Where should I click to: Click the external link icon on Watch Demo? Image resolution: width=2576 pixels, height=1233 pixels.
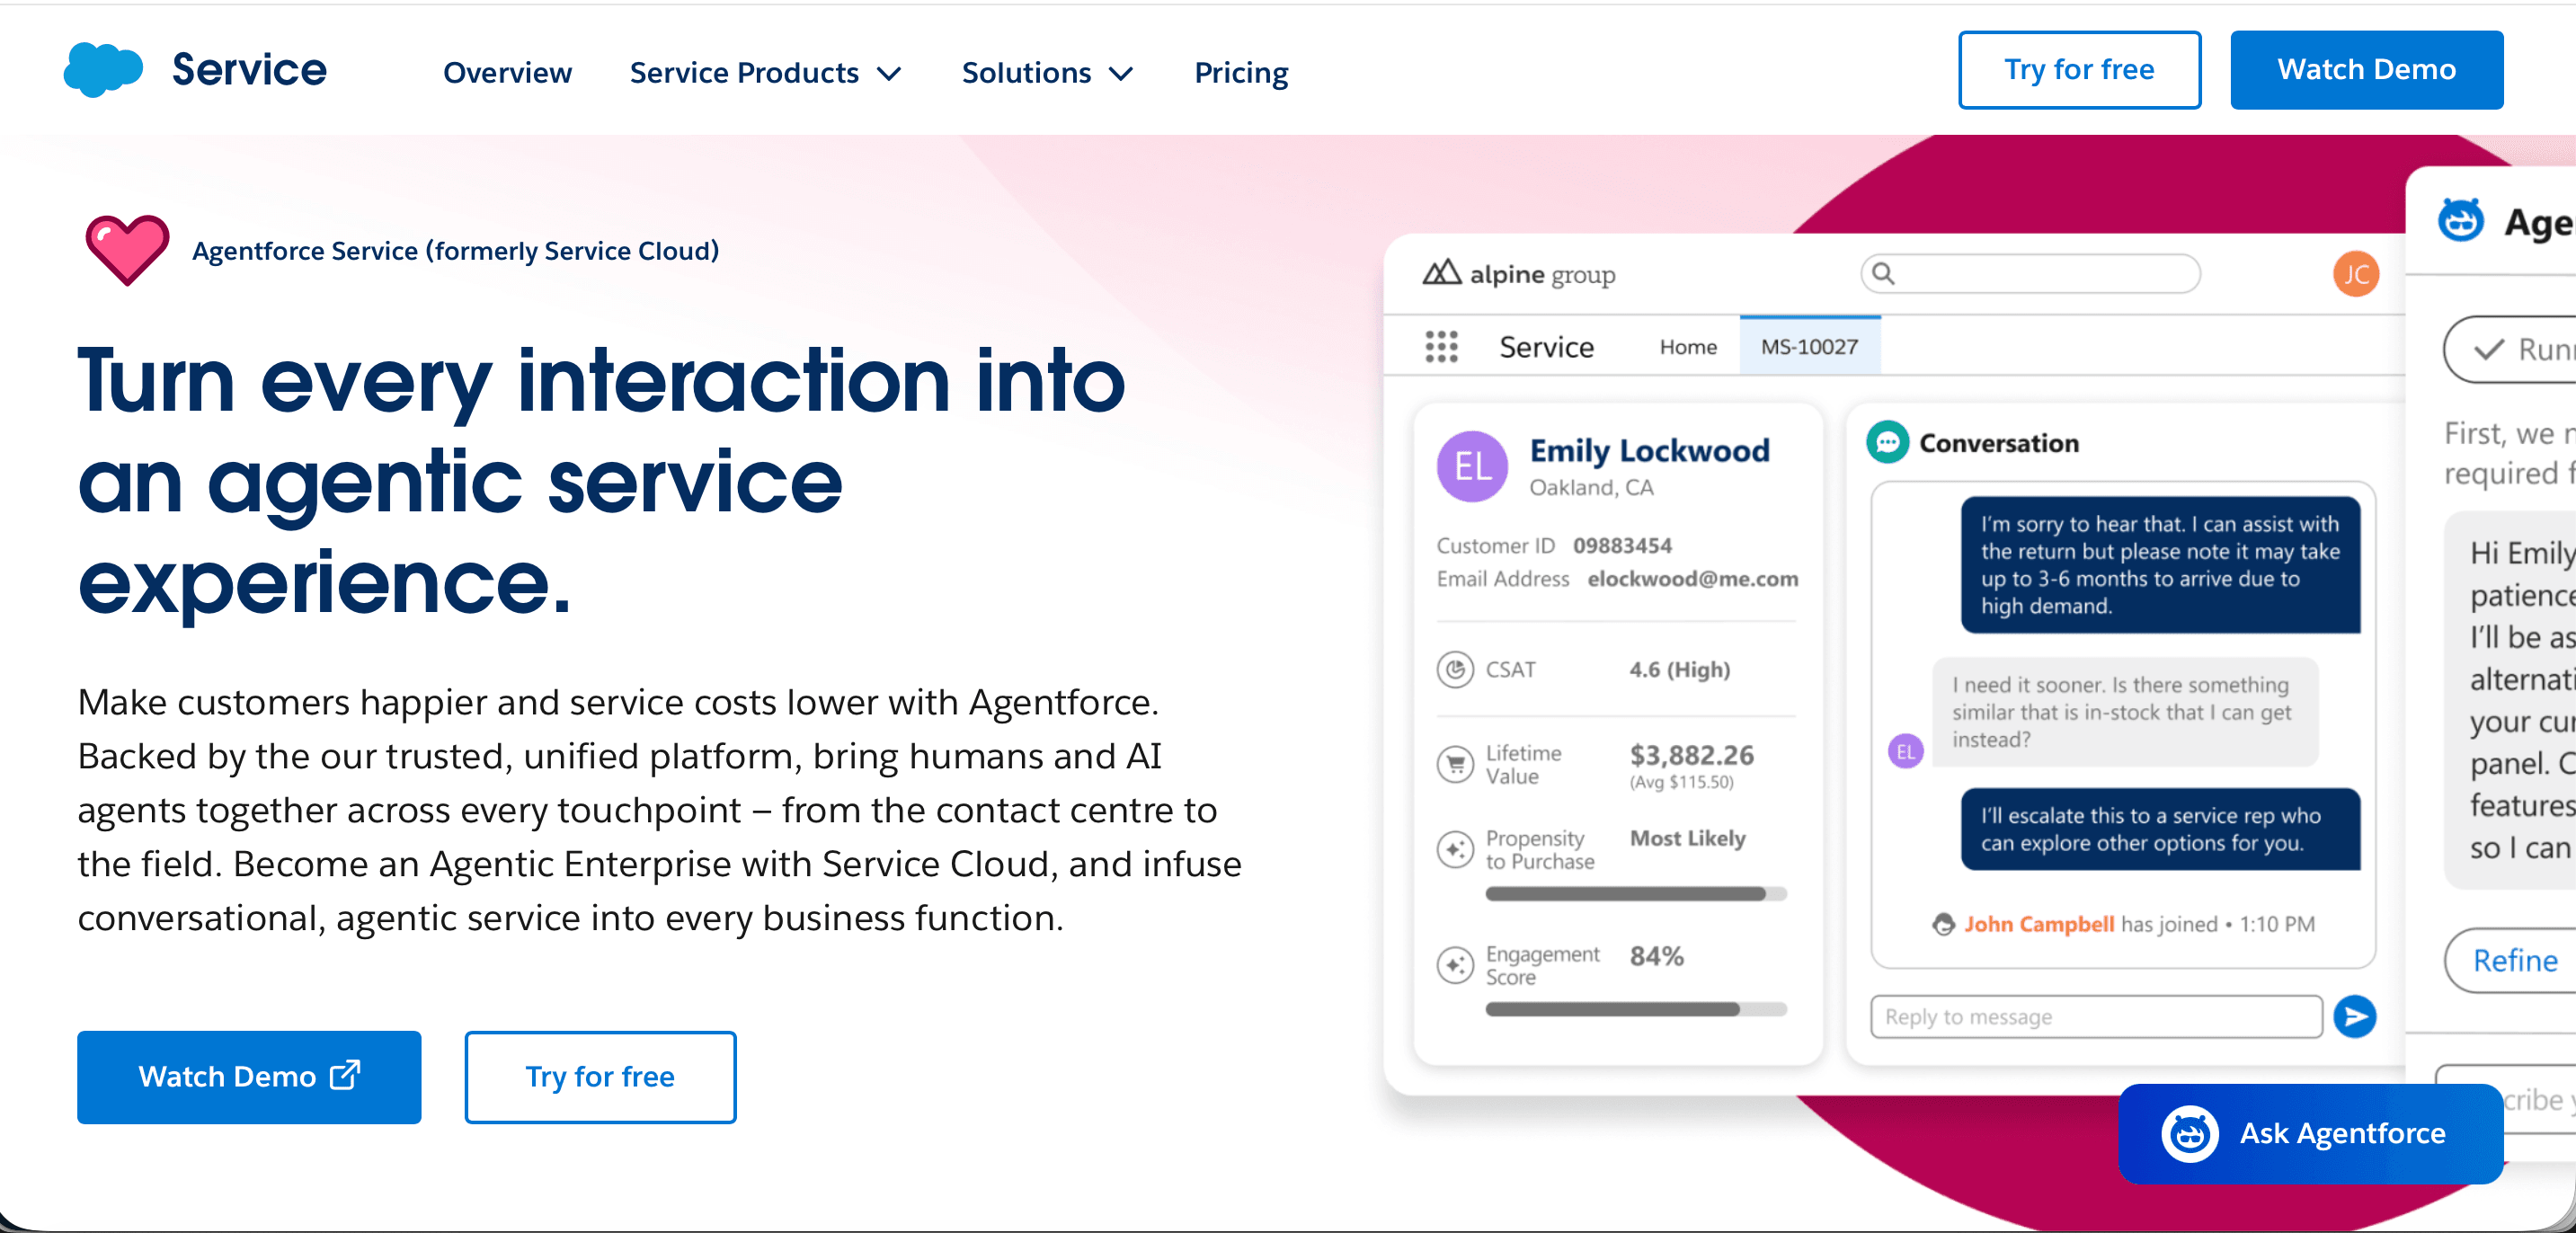345,1075
